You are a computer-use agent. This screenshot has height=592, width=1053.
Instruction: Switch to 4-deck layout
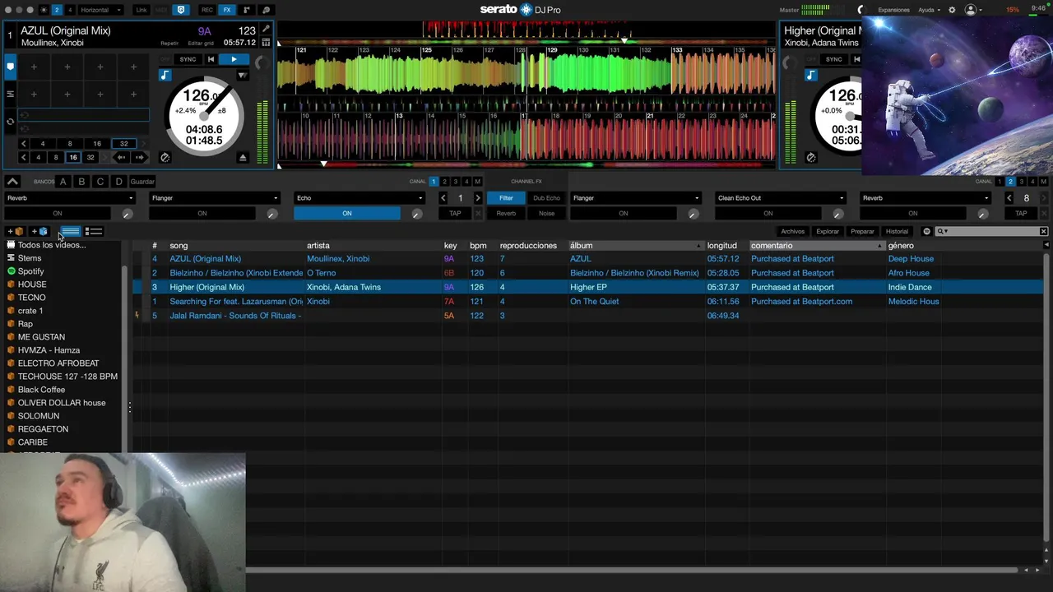tap(70, 10)
